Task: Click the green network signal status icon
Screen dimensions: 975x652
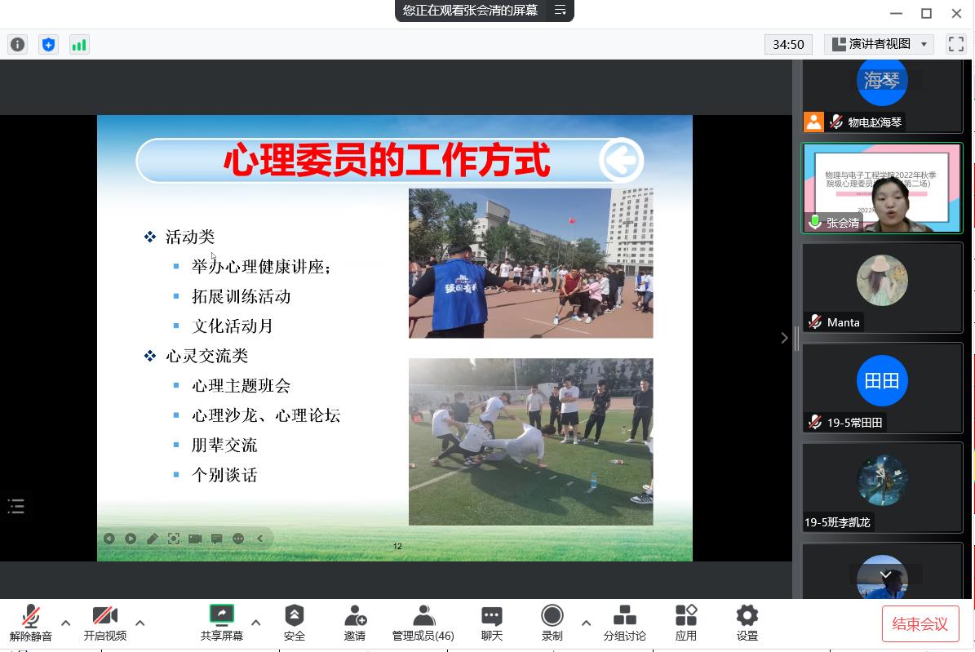Action: (79, 45)
